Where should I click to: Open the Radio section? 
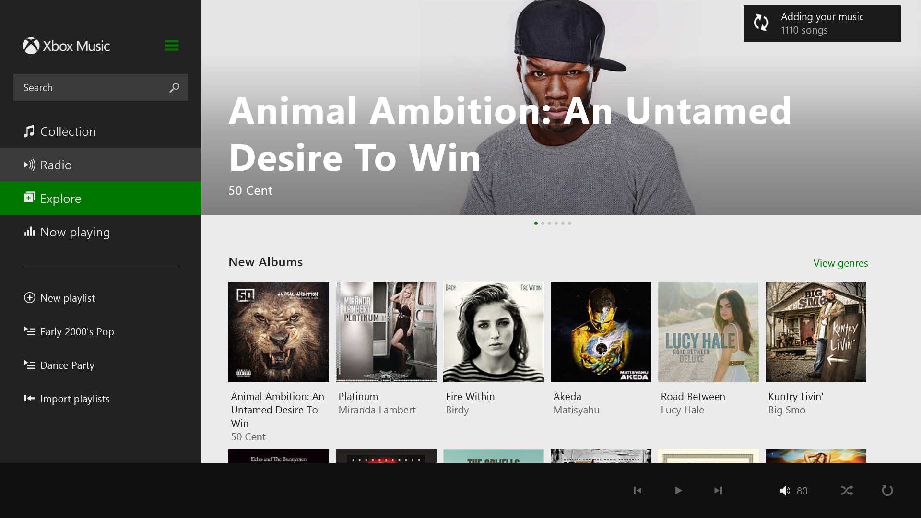click(101, 165)
